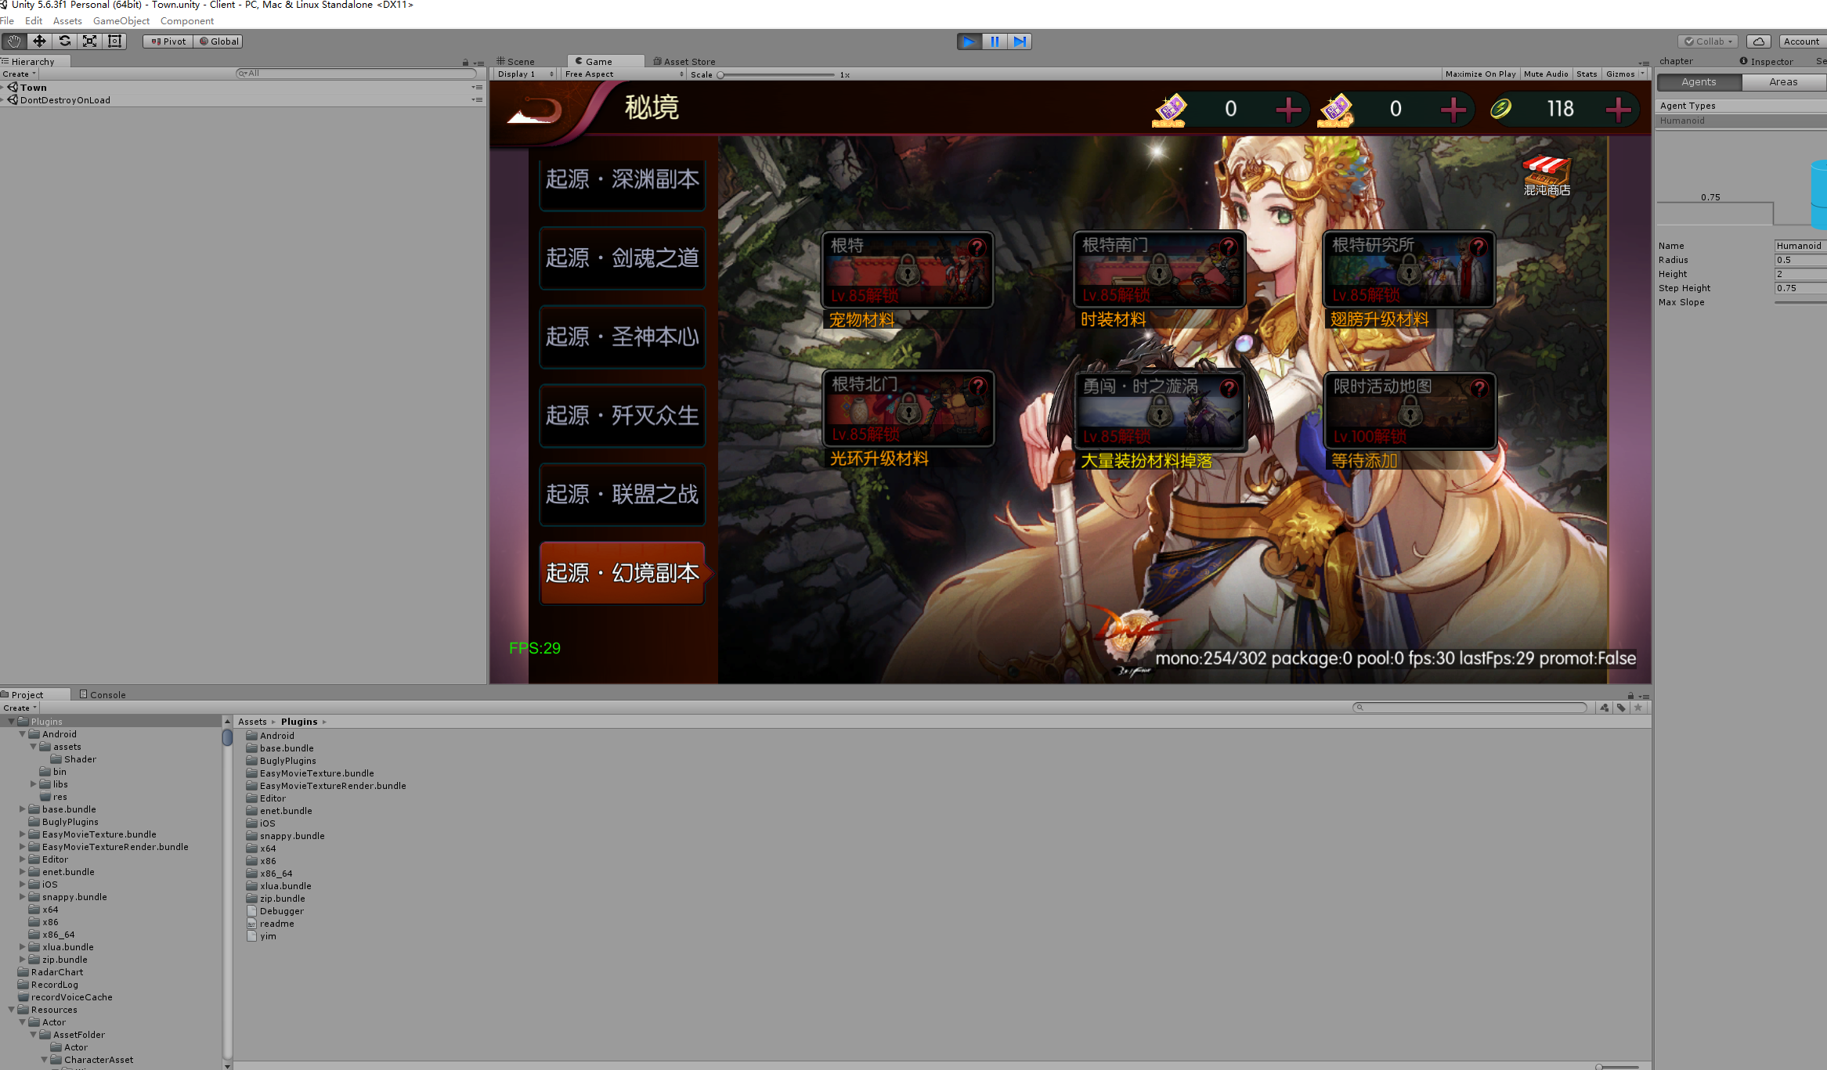Click the Step frame button
The height and width of the screenshot is (1070, 1827).
pos(1020,41)
